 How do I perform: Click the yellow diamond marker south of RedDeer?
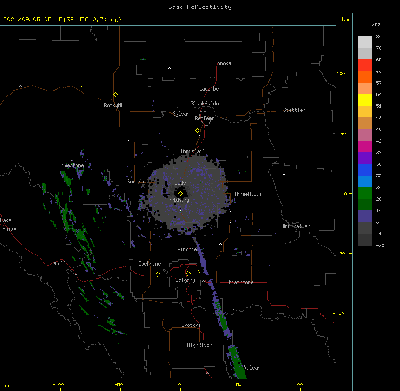tap(198, 130)
